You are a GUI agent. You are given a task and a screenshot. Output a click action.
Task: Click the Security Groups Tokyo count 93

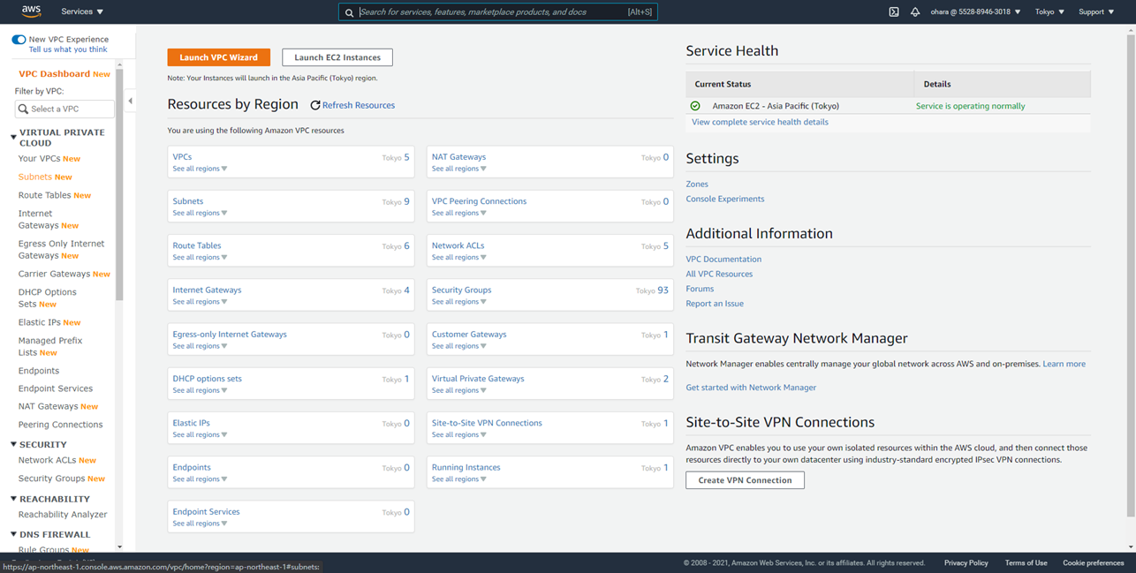click(x=663, y=290)
